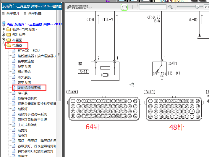Click the Macromedia FlashPaper logo
The width and height of the screenshot is (209, 157).
79,7
